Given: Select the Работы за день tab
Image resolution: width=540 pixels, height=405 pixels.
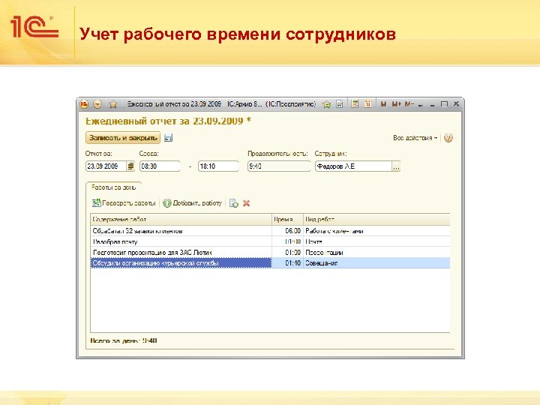Looking at the screenshot, I should click(114, 187).
